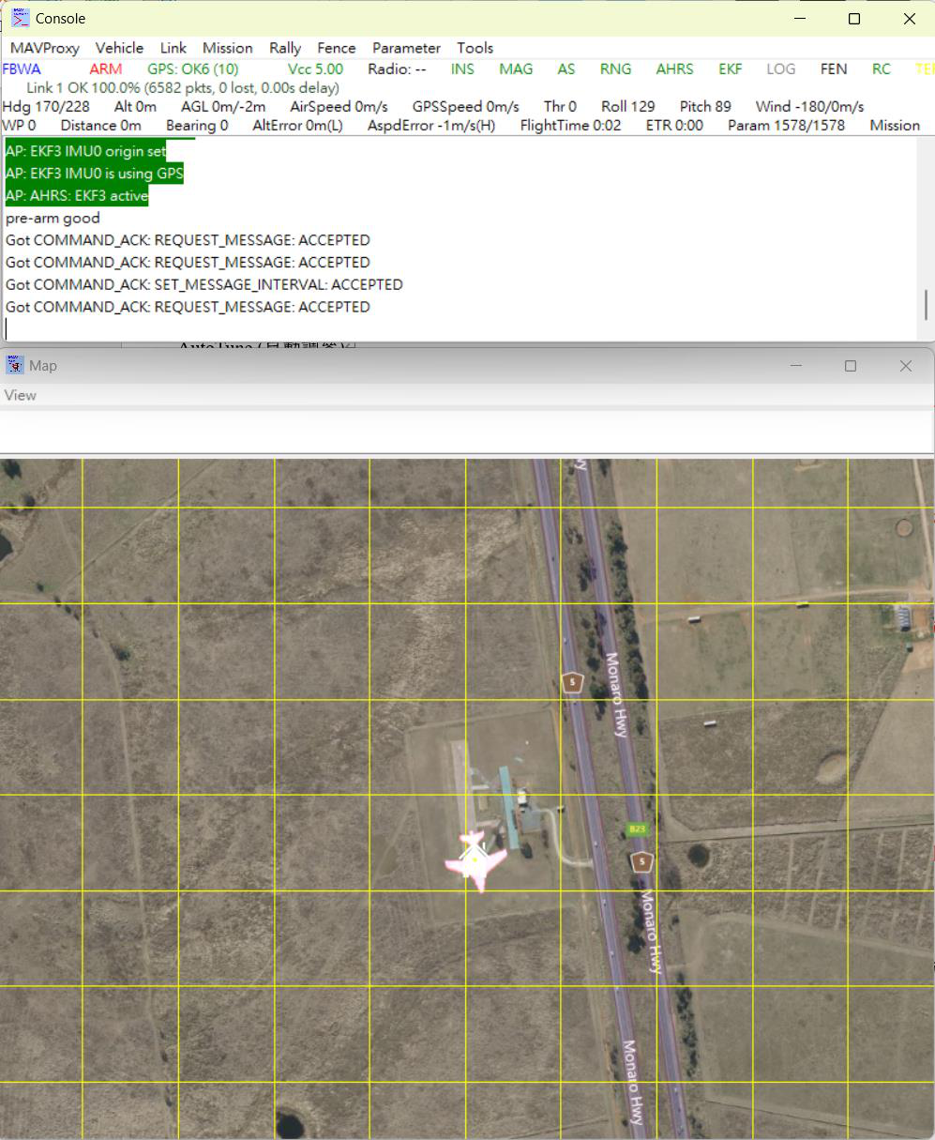Click the RNG sensor status
The image size is (935, 1140).
click(x=616, y=68)
